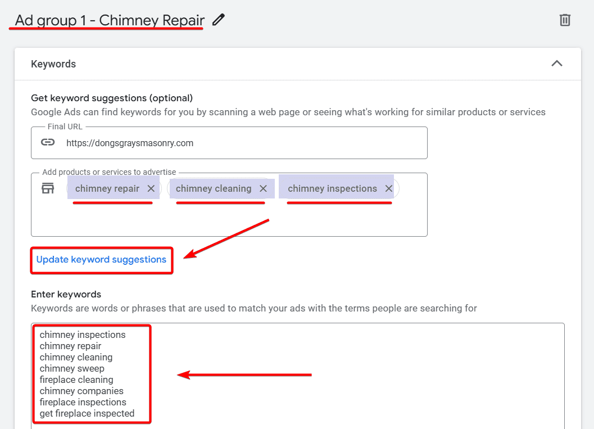Remove the chimney inspections chip
Viewport: 594px width, 429px height.
(x=388, y=188)
